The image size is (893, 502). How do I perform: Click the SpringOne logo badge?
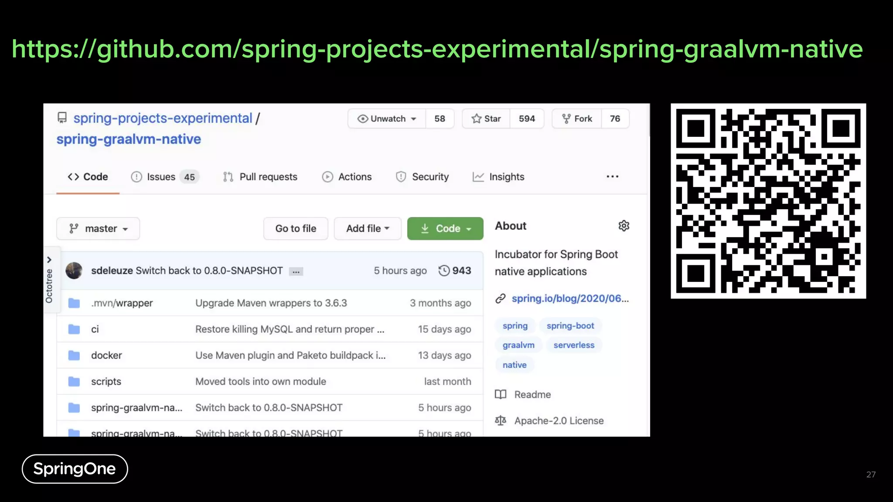coord(75,469)
